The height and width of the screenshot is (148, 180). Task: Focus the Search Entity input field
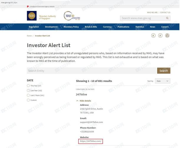click(91, 71)
